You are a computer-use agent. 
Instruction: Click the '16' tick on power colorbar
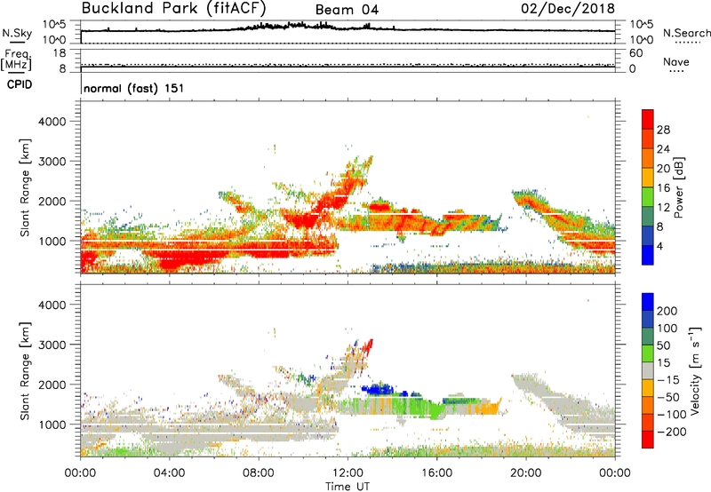(663, 188)
